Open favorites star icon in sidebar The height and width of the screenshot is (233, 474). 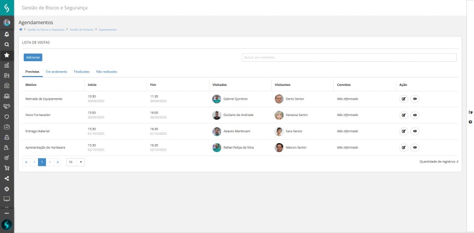click(7, 55)
